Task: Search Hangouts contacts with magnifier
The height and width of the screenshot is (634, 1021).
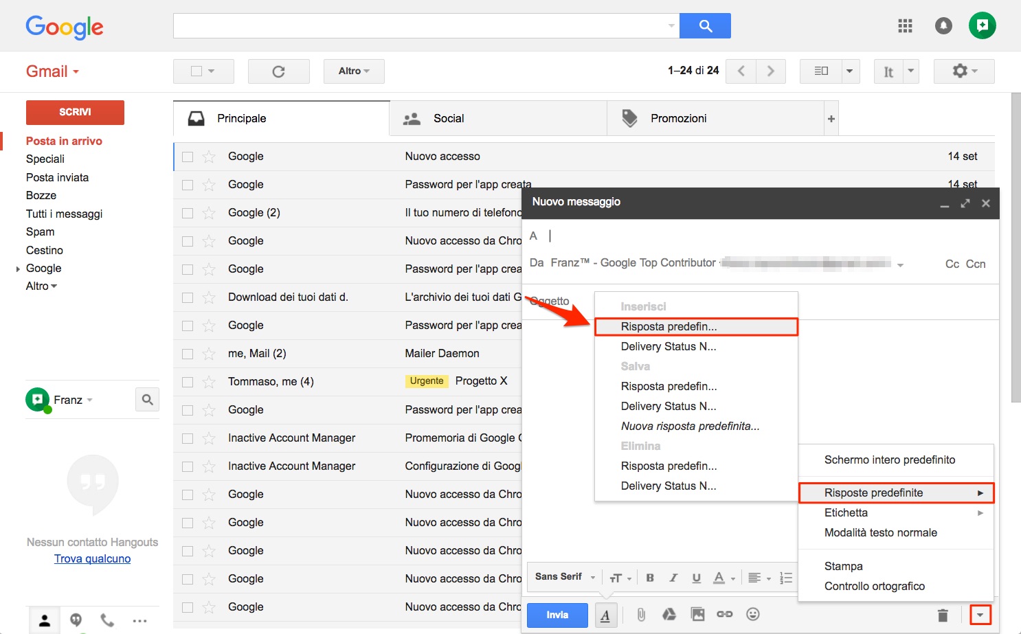Action: click(147, 400)
